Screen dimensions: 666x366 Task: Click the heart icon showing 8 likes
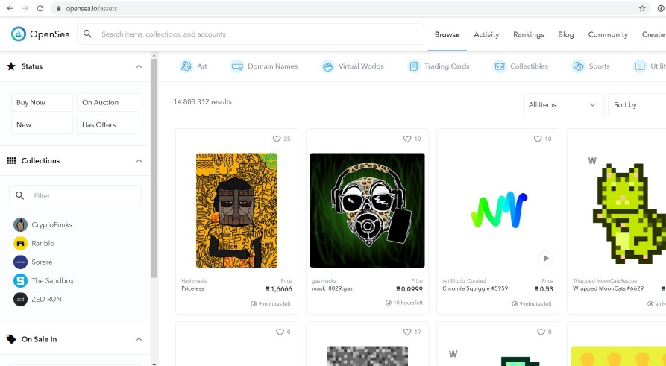(541, 332)
